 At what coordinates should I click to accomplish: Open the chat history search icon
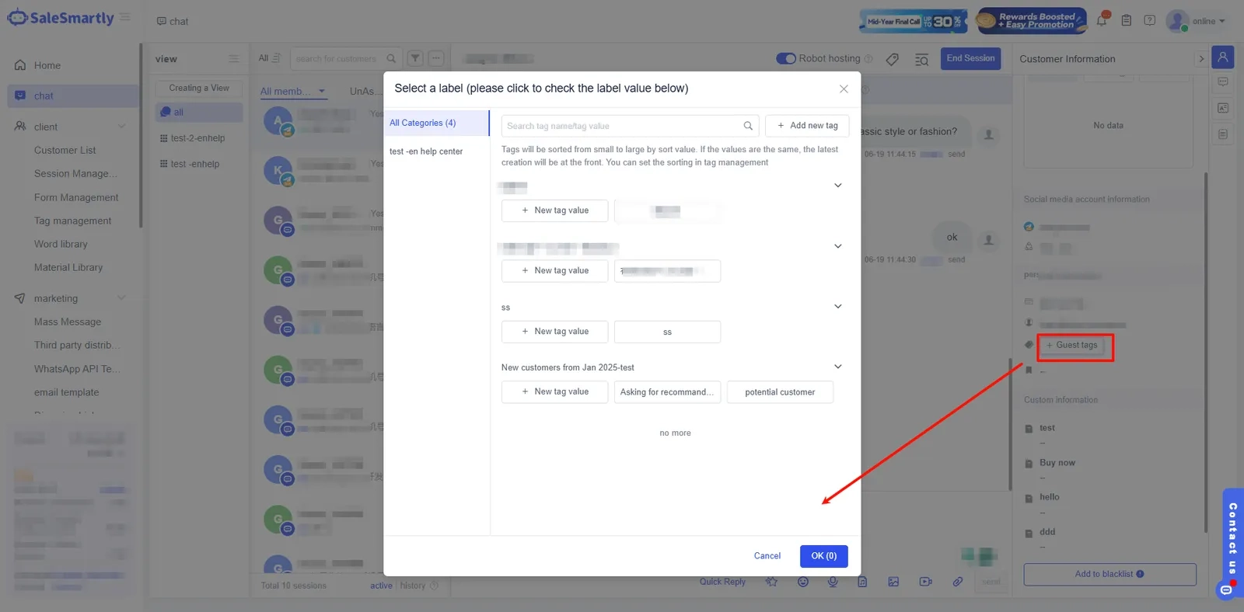(921, 59)
